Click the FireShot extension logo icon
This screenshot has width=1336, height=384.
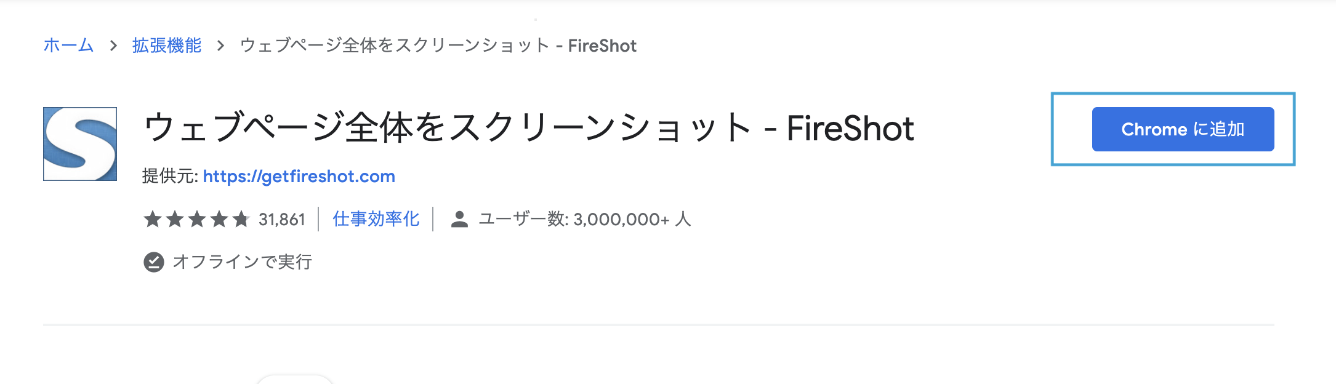80,144
